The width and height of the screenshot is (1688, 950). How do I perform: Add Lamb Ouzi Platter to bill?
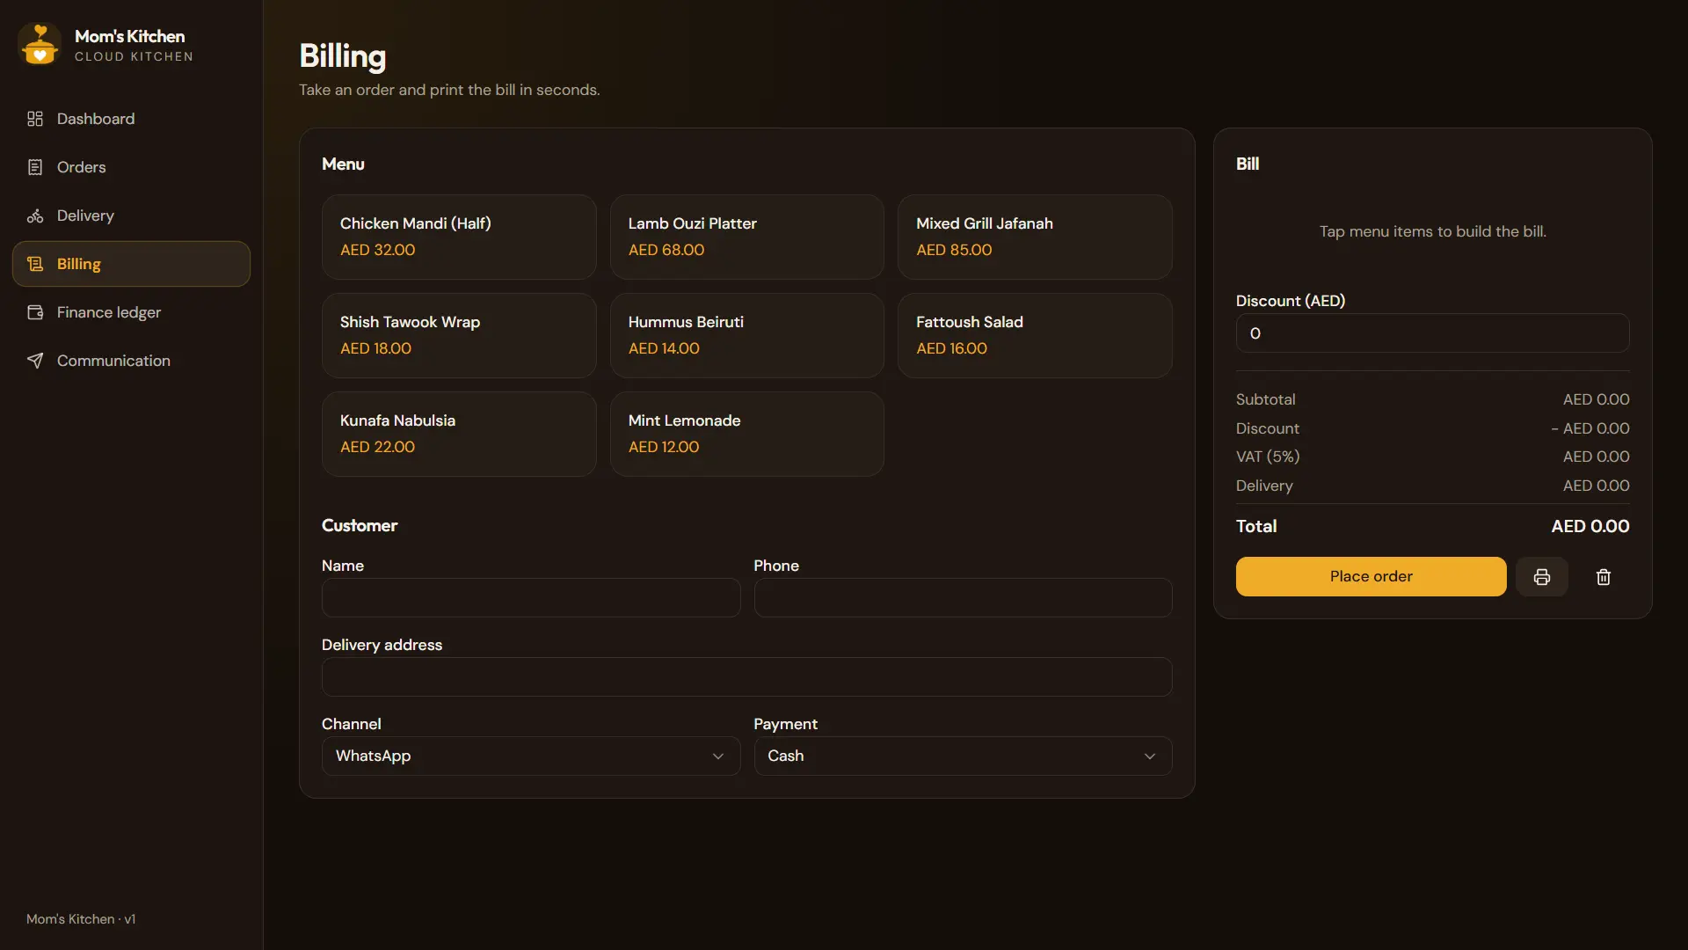(747, 237)
